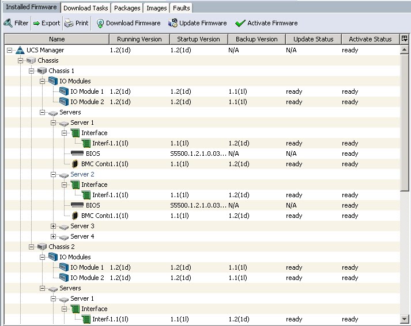Image resolution: width=411 pixels, height=326 pixels.
Task: Select Chassis 2 IO Module 2 icon
Action: click(x=64, y=278)
